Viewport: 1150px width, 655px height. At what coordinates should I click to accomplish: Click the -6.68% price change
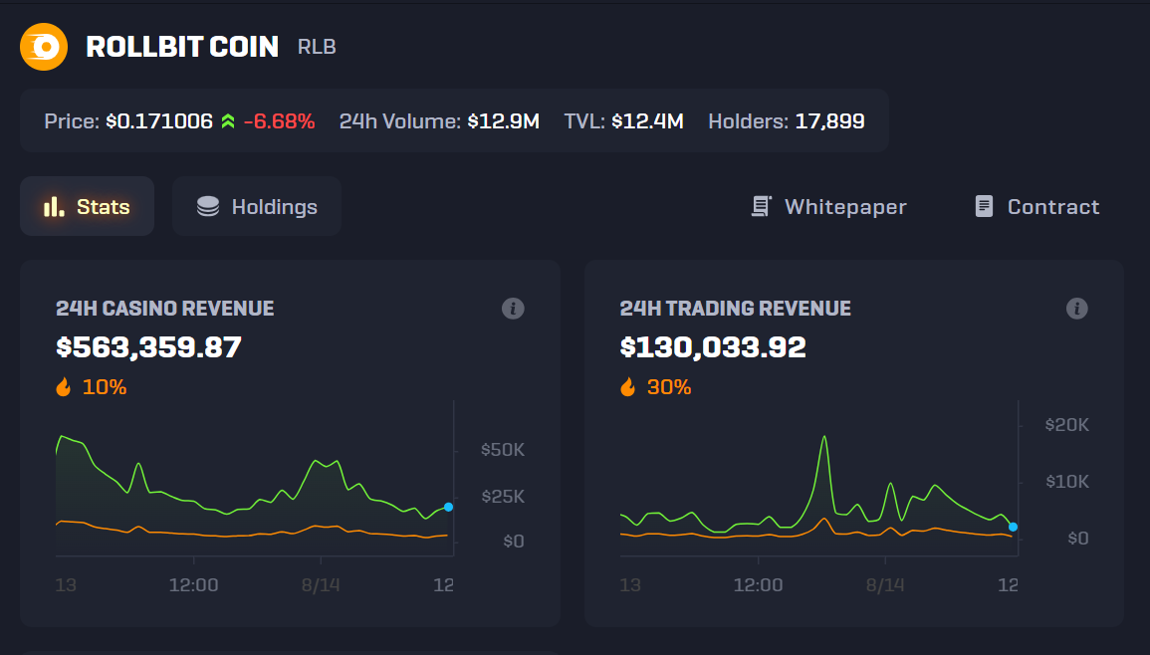279,121
